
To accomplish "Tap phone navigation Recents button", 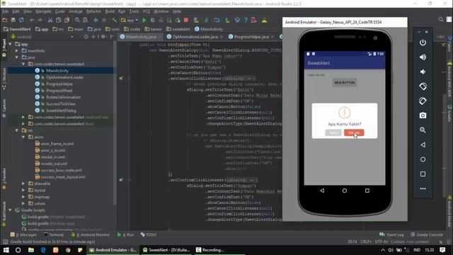I will click(367, 191).
